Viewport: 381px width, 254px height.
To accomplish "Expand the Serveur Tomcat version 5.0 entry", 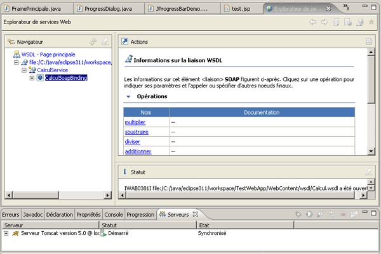I will click(6, 234).
